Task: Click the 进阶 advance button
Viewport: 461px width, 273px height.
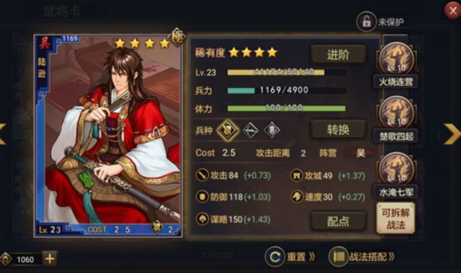Action: 338,55
